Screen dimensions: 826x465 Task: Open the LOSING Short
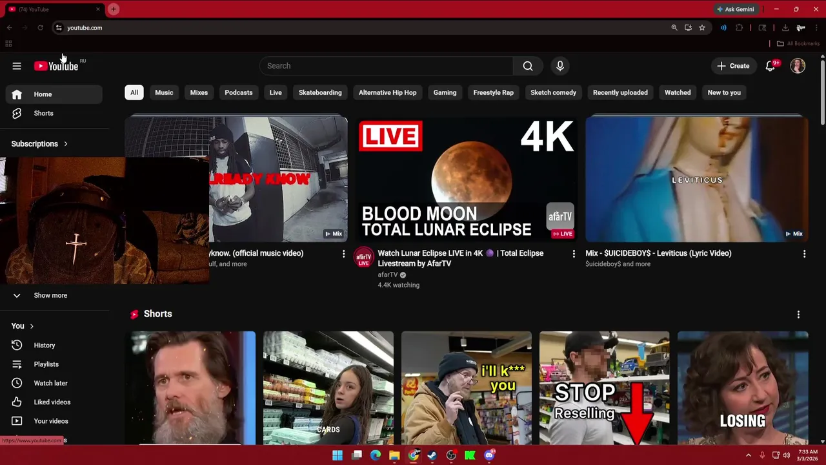pyautogui.click(x=743, y=387)
